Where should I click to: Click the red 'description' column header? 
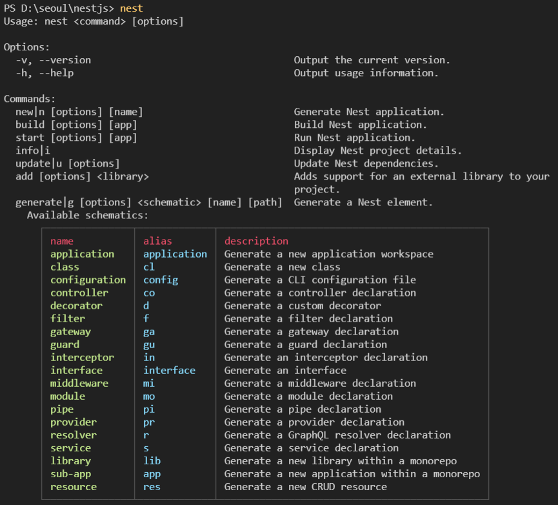tap(256, 242)
